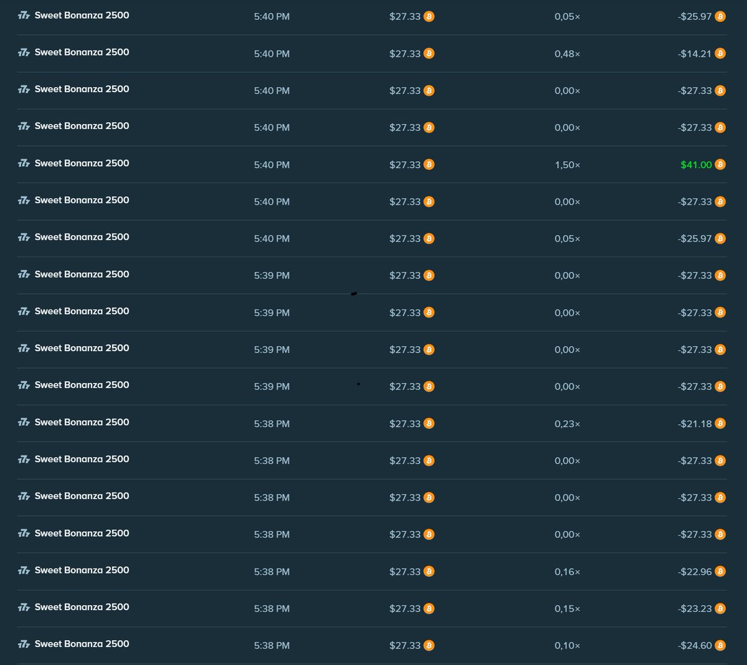Select the 0,48× multiplier value
747x665 pixels.
pyautogui.click(x=567, y=54)
